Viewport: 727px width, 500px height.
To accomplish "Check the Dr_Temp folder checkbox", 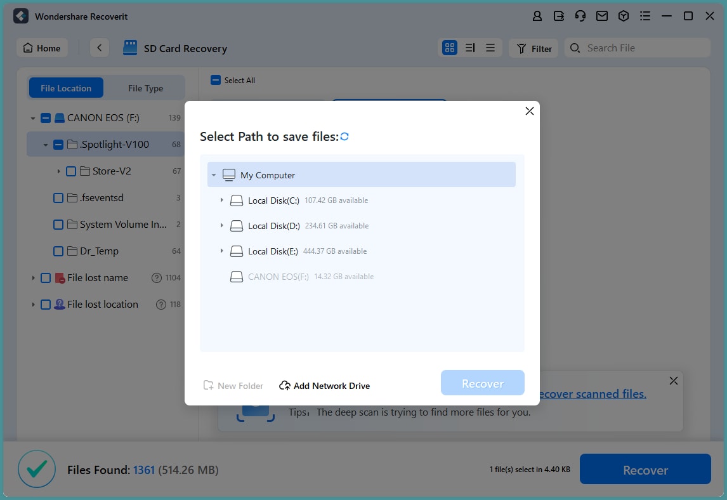I will click(58, 251).
